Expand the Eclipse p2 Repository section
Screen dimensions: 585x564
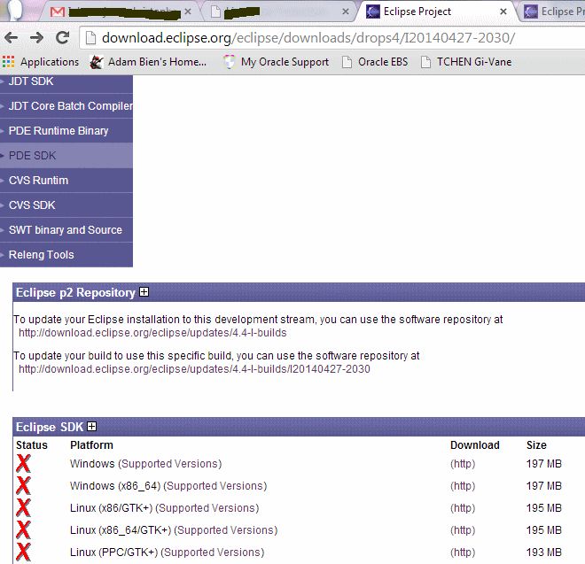point(144,292)
